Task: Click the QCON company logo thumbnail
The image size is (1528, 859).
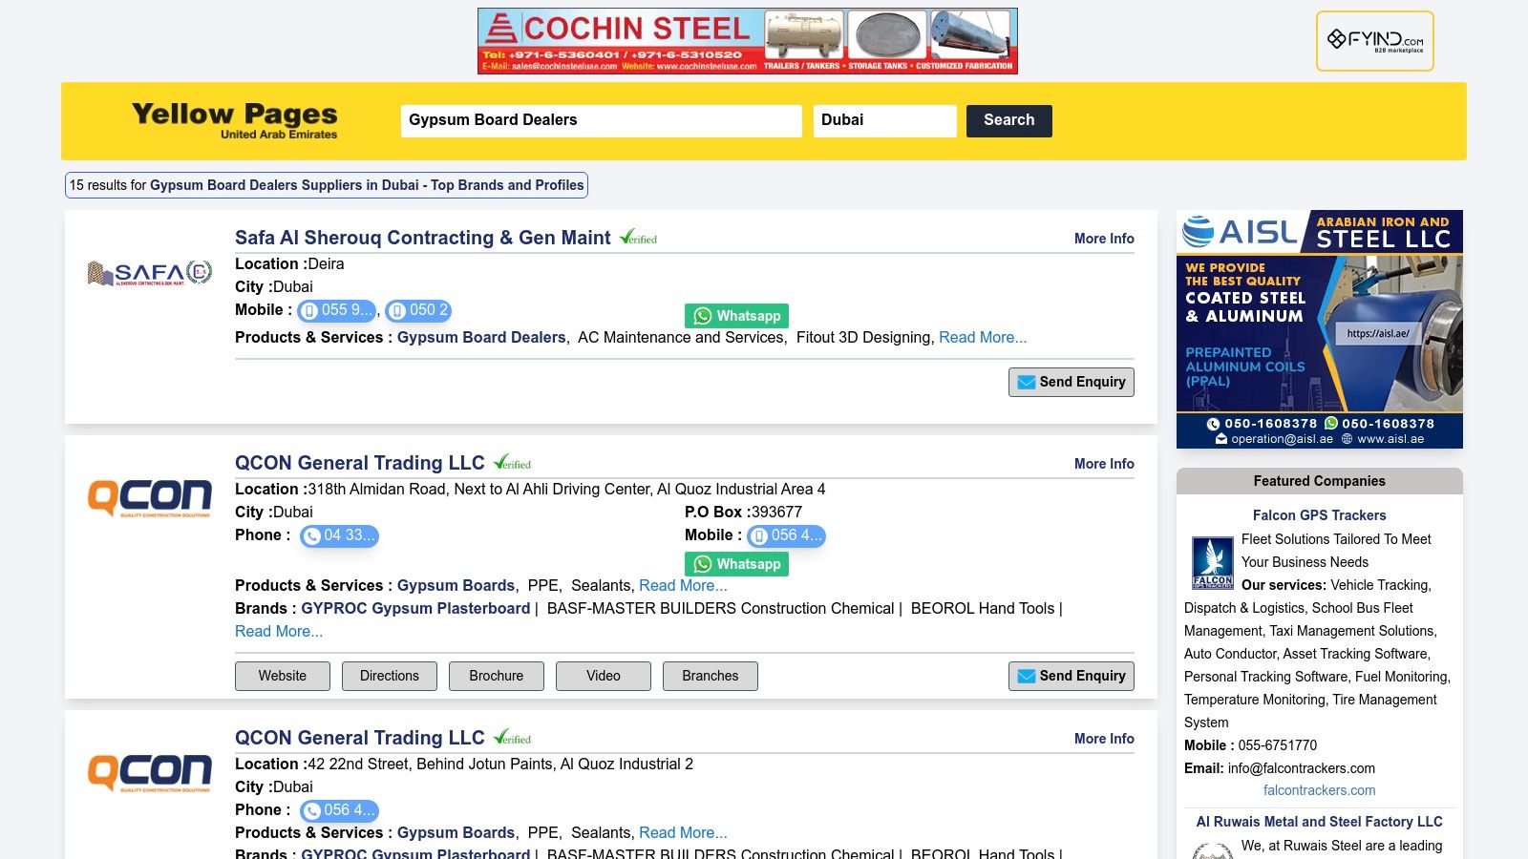Action: (149, 497)
